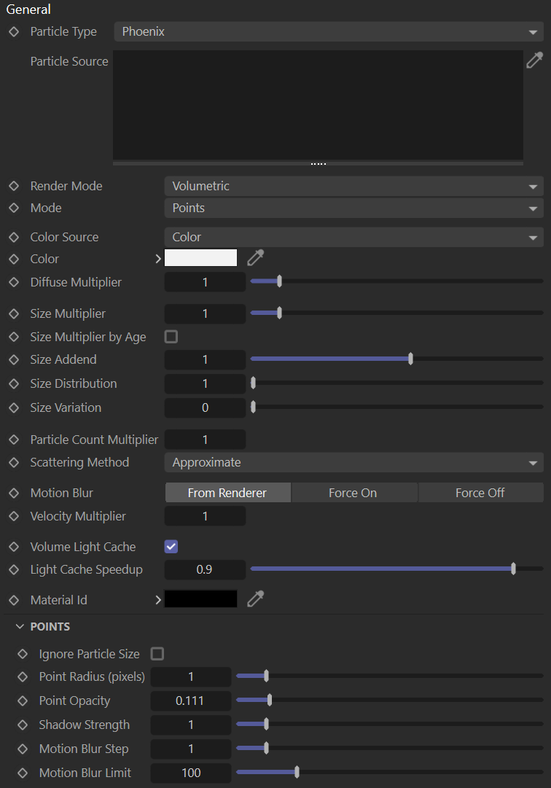
Task: Open Render Mode Volumetric dropdown
Action: (354, 186)
